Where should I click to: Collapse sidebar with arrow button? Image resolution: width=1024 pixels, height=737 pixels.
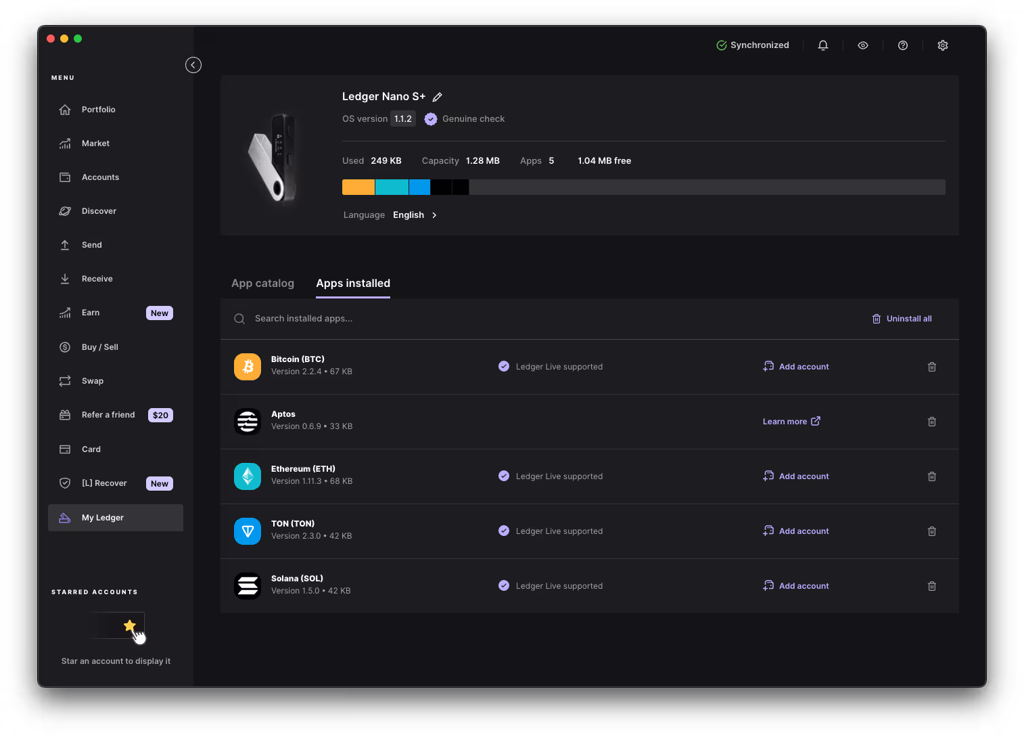[x=193, y=65]
